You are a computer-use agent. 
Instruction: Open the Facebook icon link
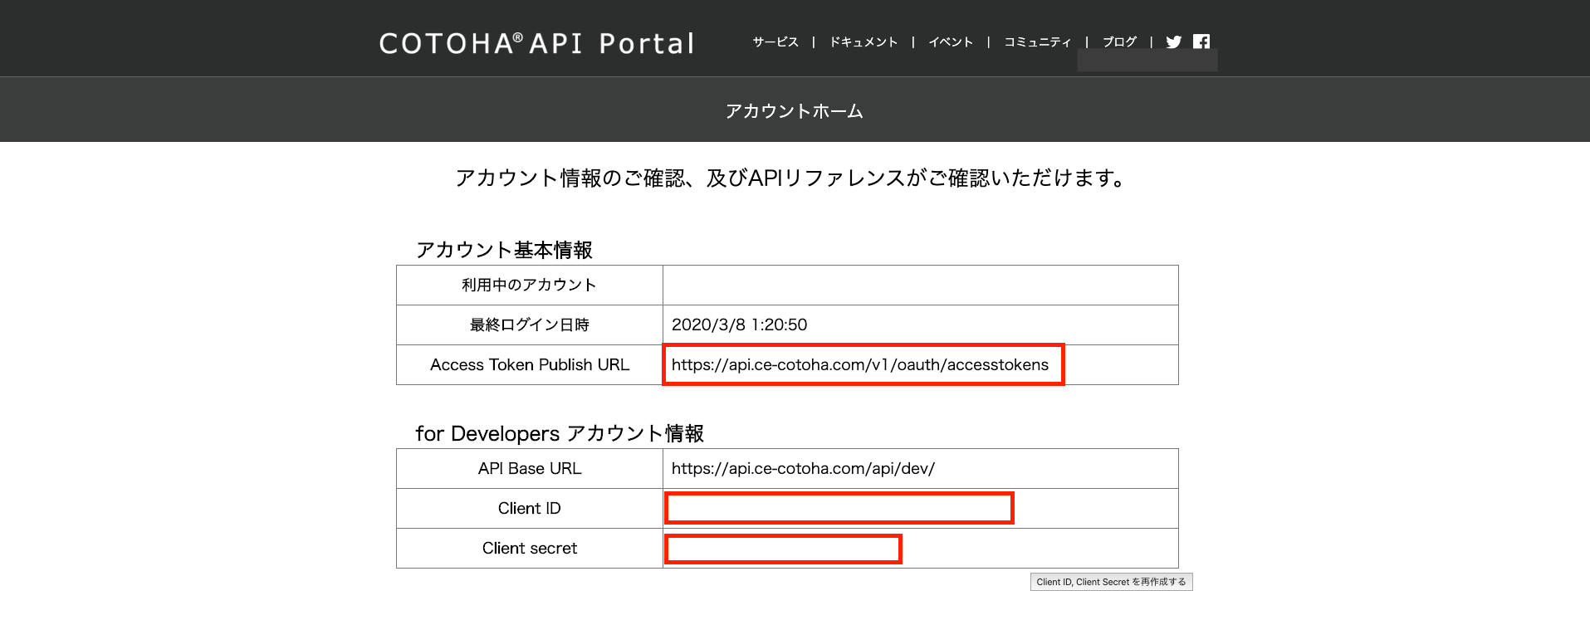(x=1201, y=41)
